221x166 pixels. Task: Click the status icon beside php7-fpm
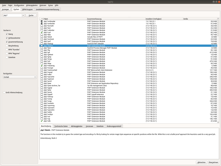tap(42, 48)
